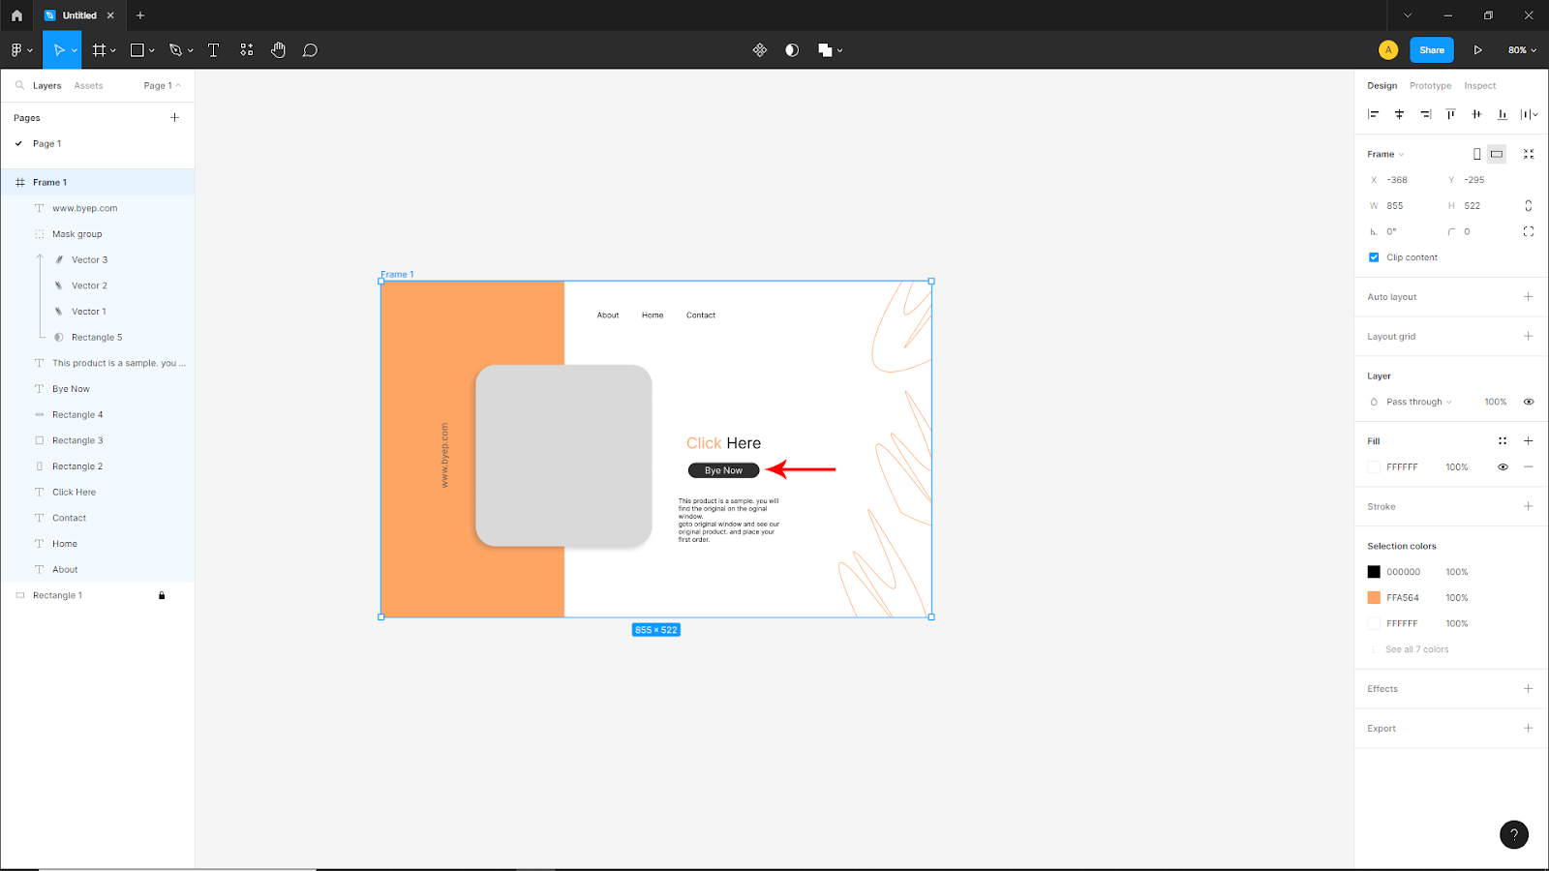Click Align vertical centers icon
This screenshot has width=1549, height=871.
point(1476,114)
